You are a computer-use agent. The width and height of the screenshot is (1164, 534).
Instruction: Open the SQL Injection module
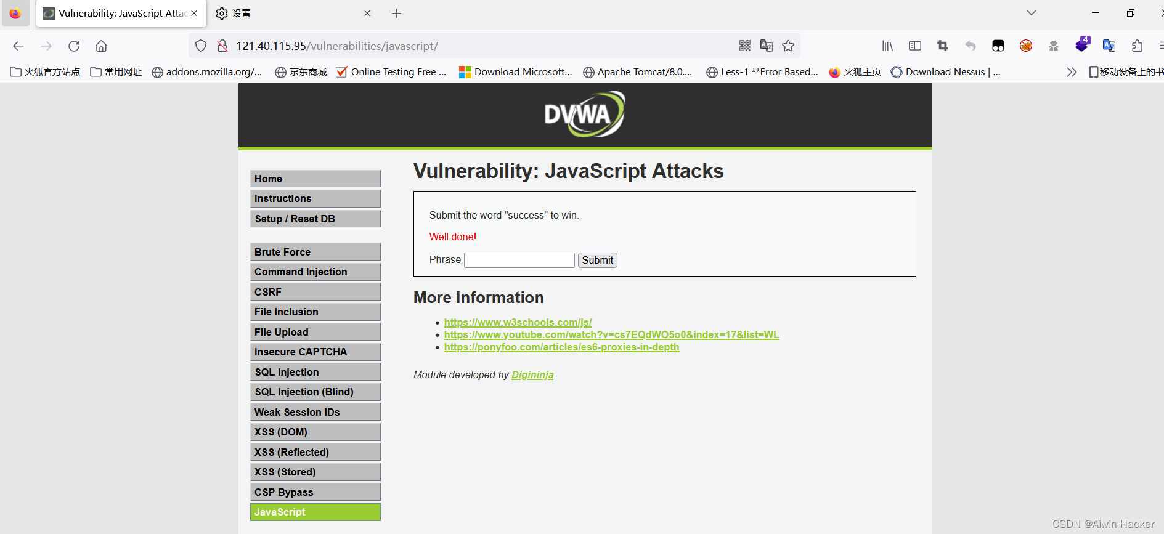click(315, 372)
